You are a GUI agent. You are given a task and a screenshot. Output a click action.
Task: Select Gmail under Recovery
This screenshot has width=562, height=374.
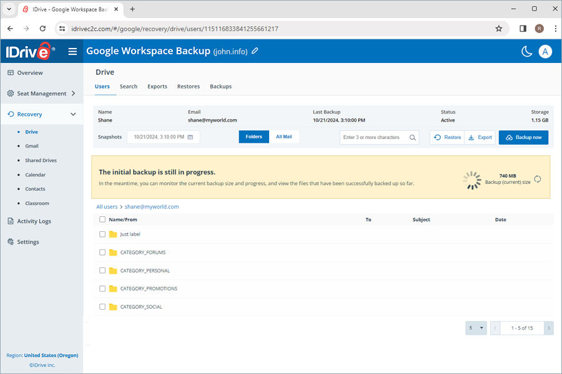click(32, 146)
